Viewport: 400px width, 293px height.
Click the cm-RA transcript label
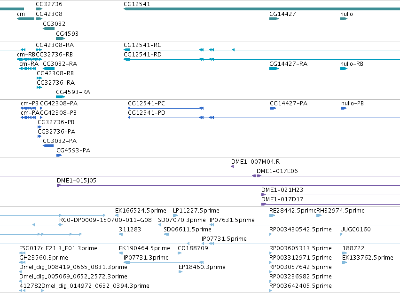pos(29,64)
